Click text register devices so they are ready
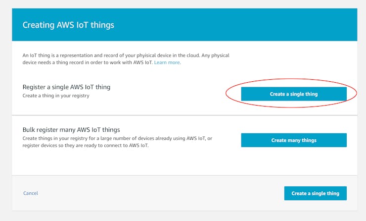The height and width of the screenshot is (221, 366). point(86,146)
